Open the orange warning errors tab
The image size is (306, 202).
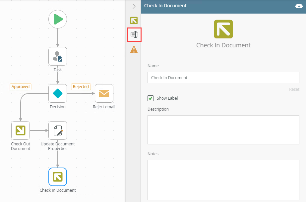point(134,50)
